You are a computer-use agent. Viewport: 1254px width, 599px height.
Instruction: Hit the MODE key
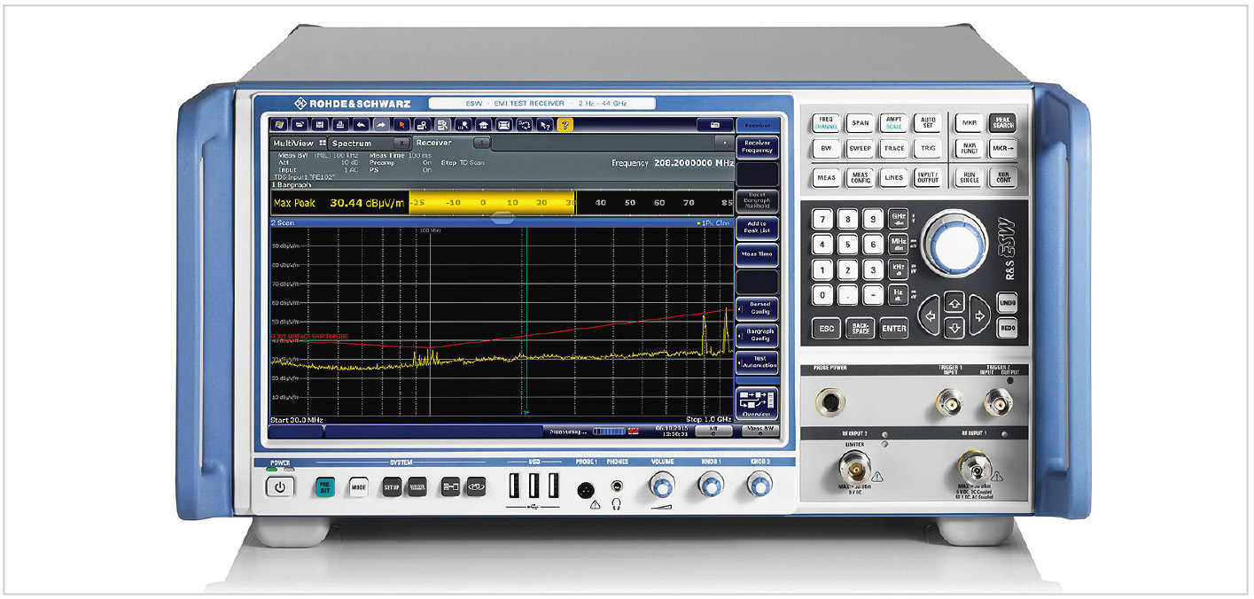pyautogui.click(x=357, y=486)
